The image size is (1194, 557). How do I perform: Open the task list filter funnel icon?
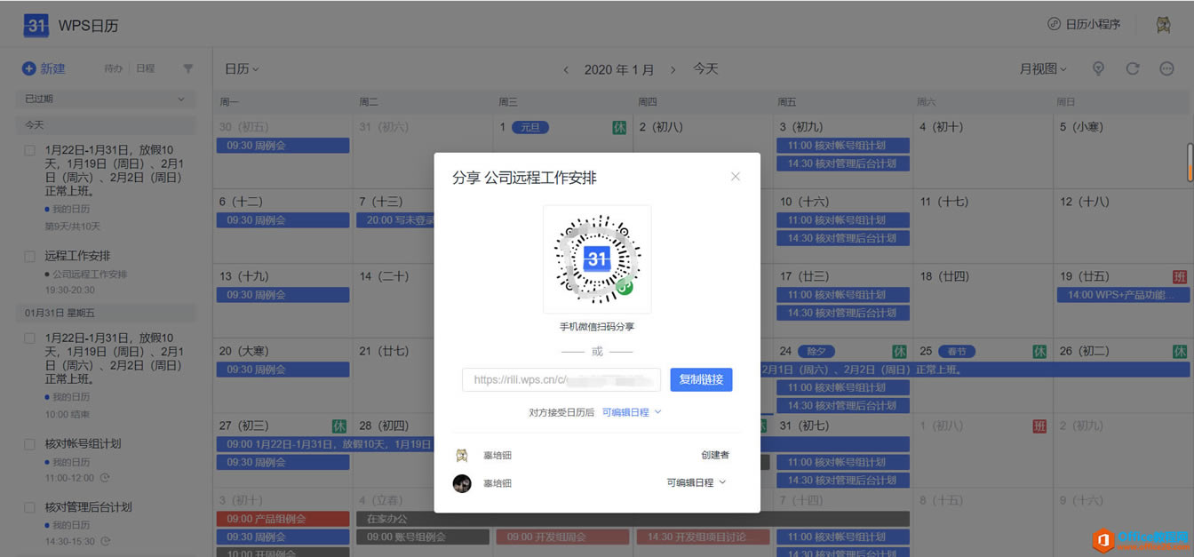click(x=187, y=68)
